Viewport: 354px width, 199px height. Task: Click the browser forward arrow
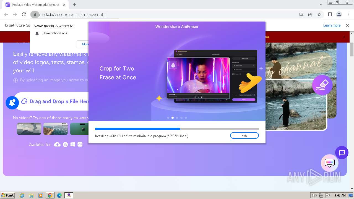pos(15,15)
